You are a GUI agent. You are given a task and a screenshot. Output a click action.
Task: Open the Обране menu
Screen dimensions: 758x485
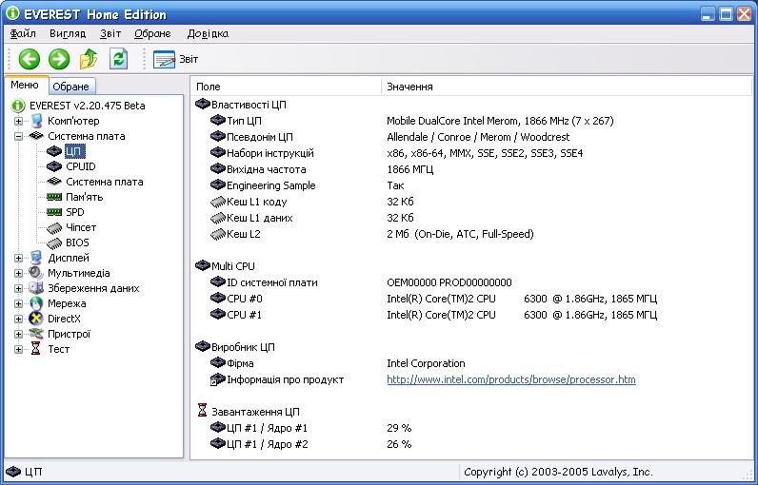pos(152,34)
